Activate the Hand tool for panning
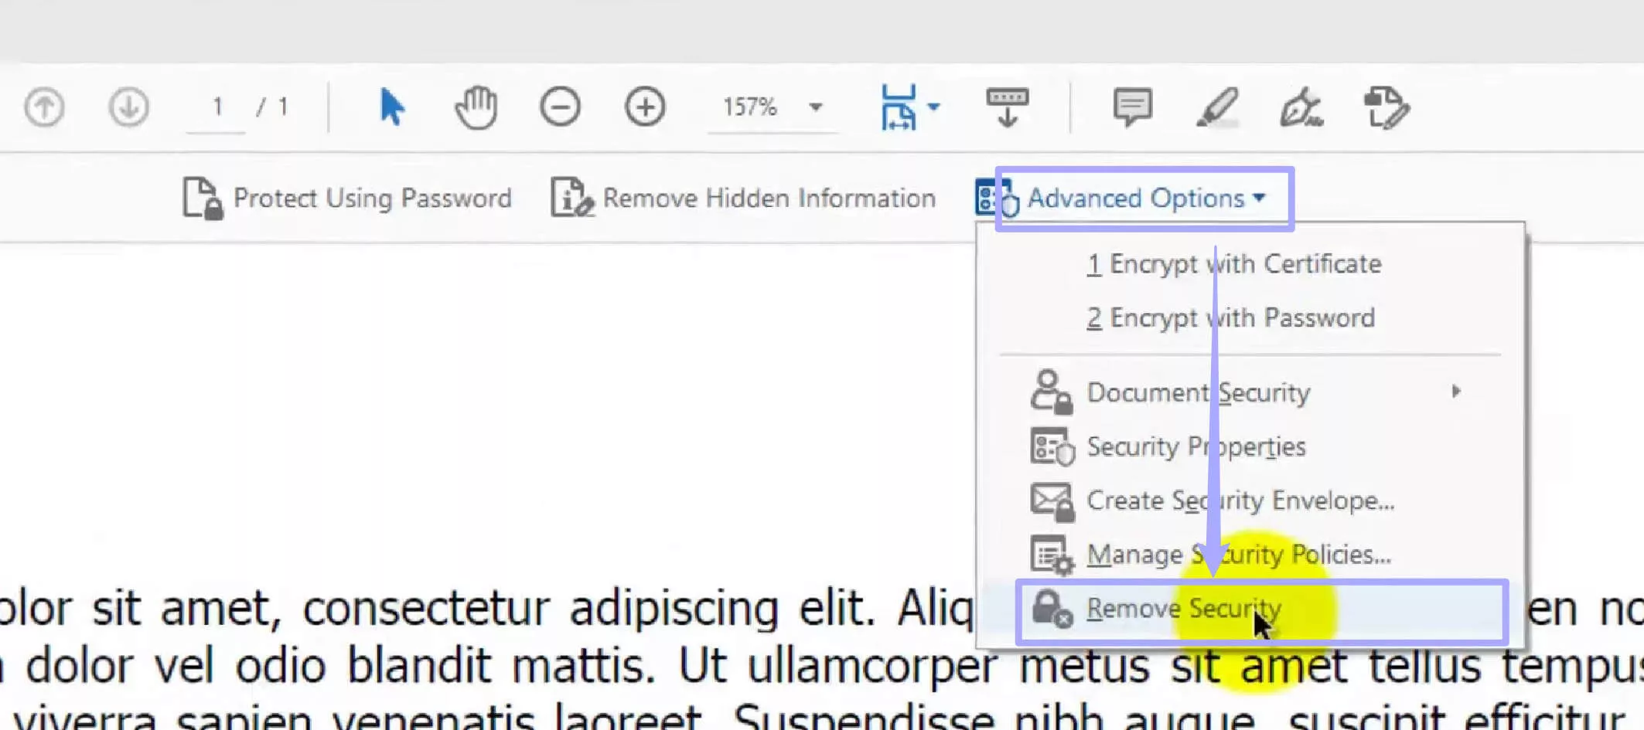Viewport: 1644px width, 730px height. point(477,108)
